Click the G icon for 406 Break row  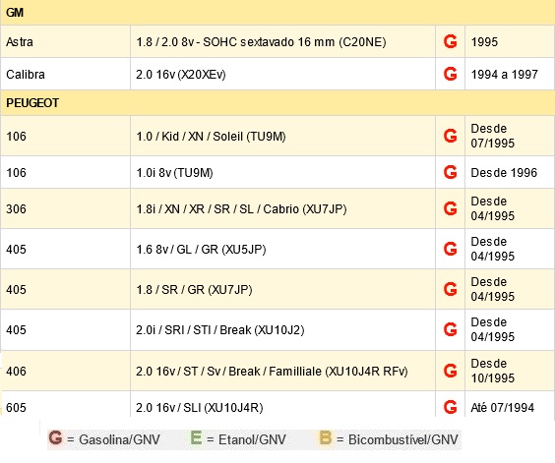coord(450,371)
